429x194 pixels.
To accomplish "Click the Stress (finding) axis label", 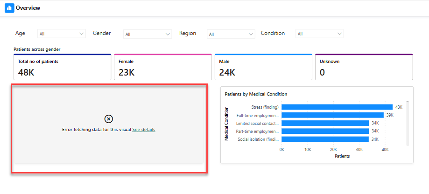I will tap(265, 107).
